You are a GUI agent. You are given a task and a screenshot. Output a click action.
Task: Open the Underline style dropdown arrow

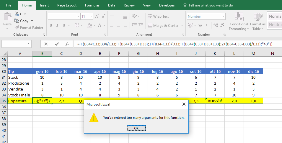69,26
